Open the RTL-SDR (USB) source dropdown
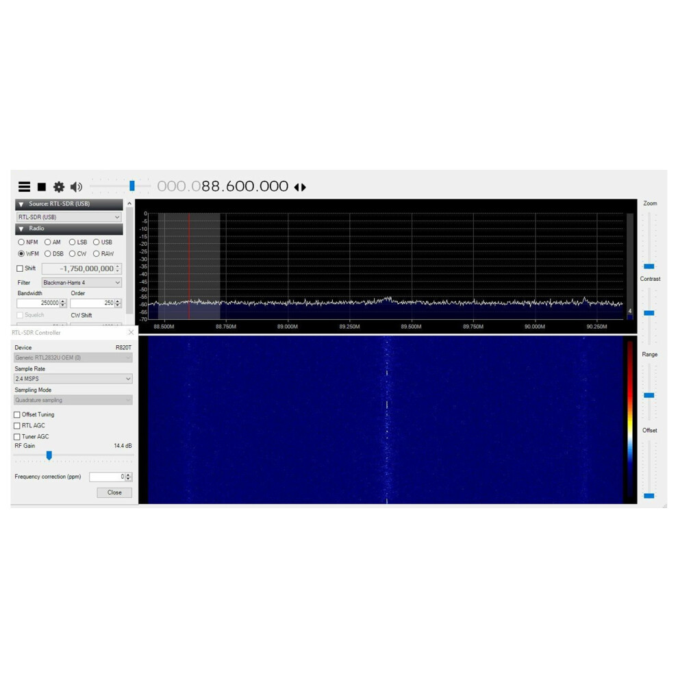678x678 pixels. (x=69, y=217)
